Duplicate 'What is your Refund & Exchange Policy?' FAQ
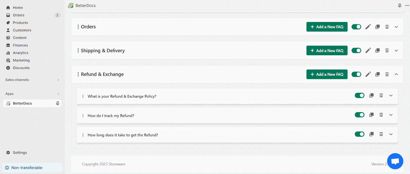410x174 pixels. (371, 96)
